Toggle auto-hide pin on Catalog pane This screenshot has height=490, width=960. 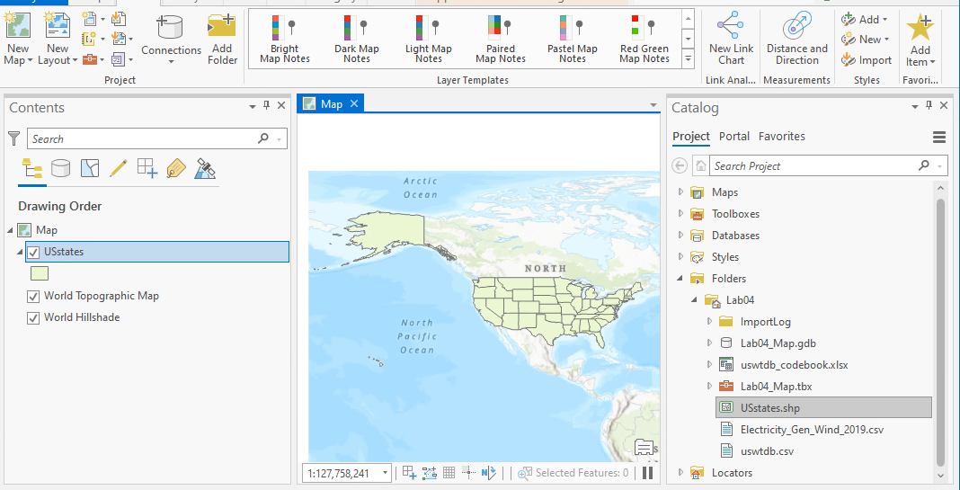tap(929, 106)
